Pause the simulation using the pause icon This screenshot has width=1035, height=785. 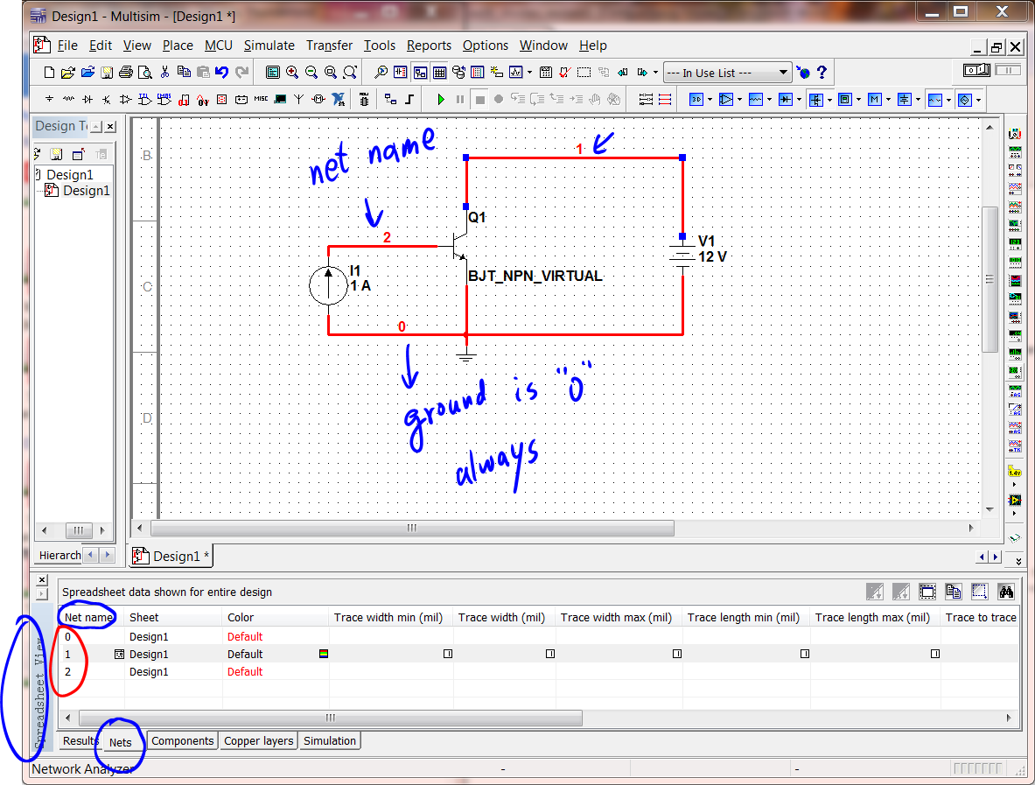pos(459,99)
